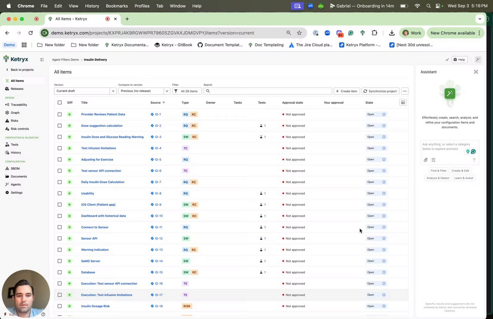Check the Insulin Dosage Risk row
This screenshot has width=493, height=319.
pyautogui.click(x=59, y=306)
